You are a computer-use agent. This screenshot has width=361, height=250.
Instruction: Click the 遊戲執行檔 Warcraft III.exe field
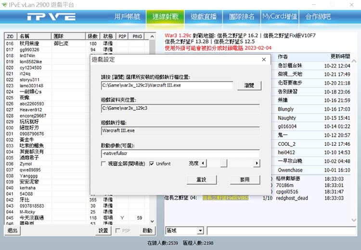(x=180, y=131)
